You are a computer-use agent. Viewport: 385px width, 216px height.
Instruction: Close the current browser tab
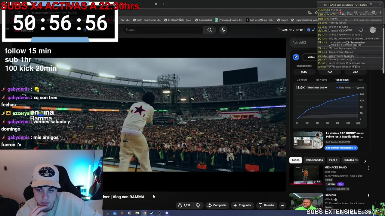click(156, 4)
